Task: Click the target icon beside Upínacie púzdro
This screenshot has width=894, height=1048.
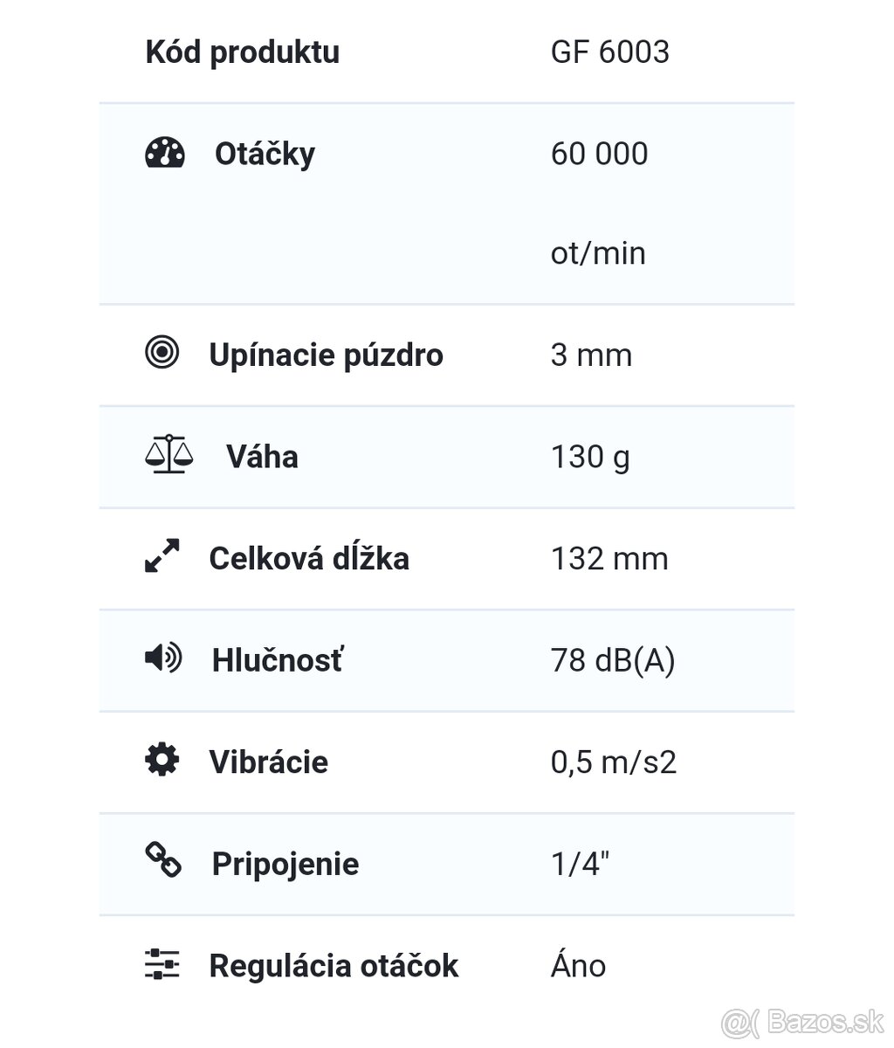Action: 162,353
